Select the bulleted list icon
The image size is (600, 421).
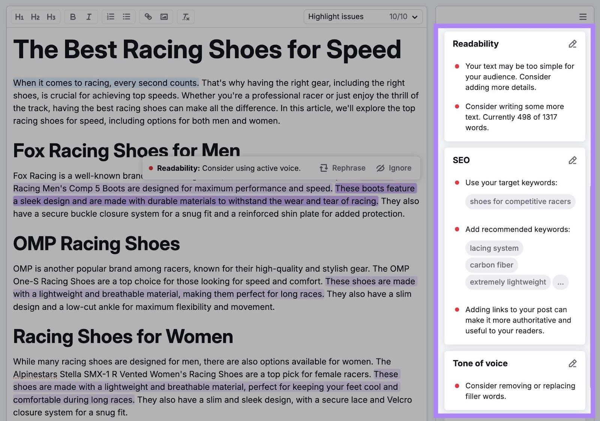[126, 17]
